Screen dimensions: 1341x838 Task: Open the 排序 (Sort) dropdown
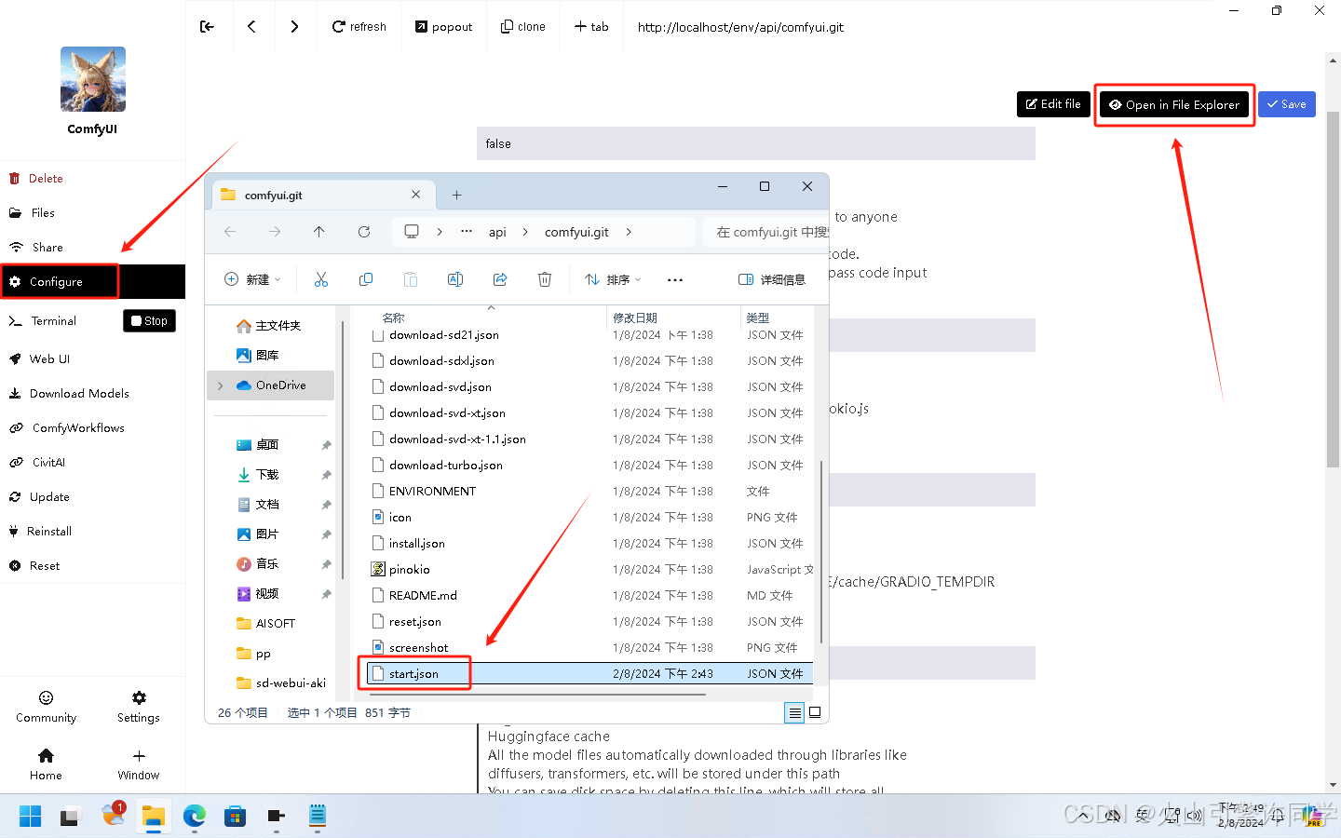(613, 279)
